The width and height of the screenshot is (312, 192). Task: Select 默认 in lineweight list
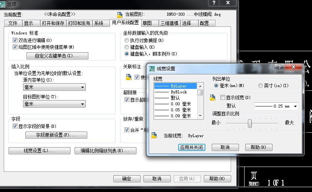pos(176,98)
